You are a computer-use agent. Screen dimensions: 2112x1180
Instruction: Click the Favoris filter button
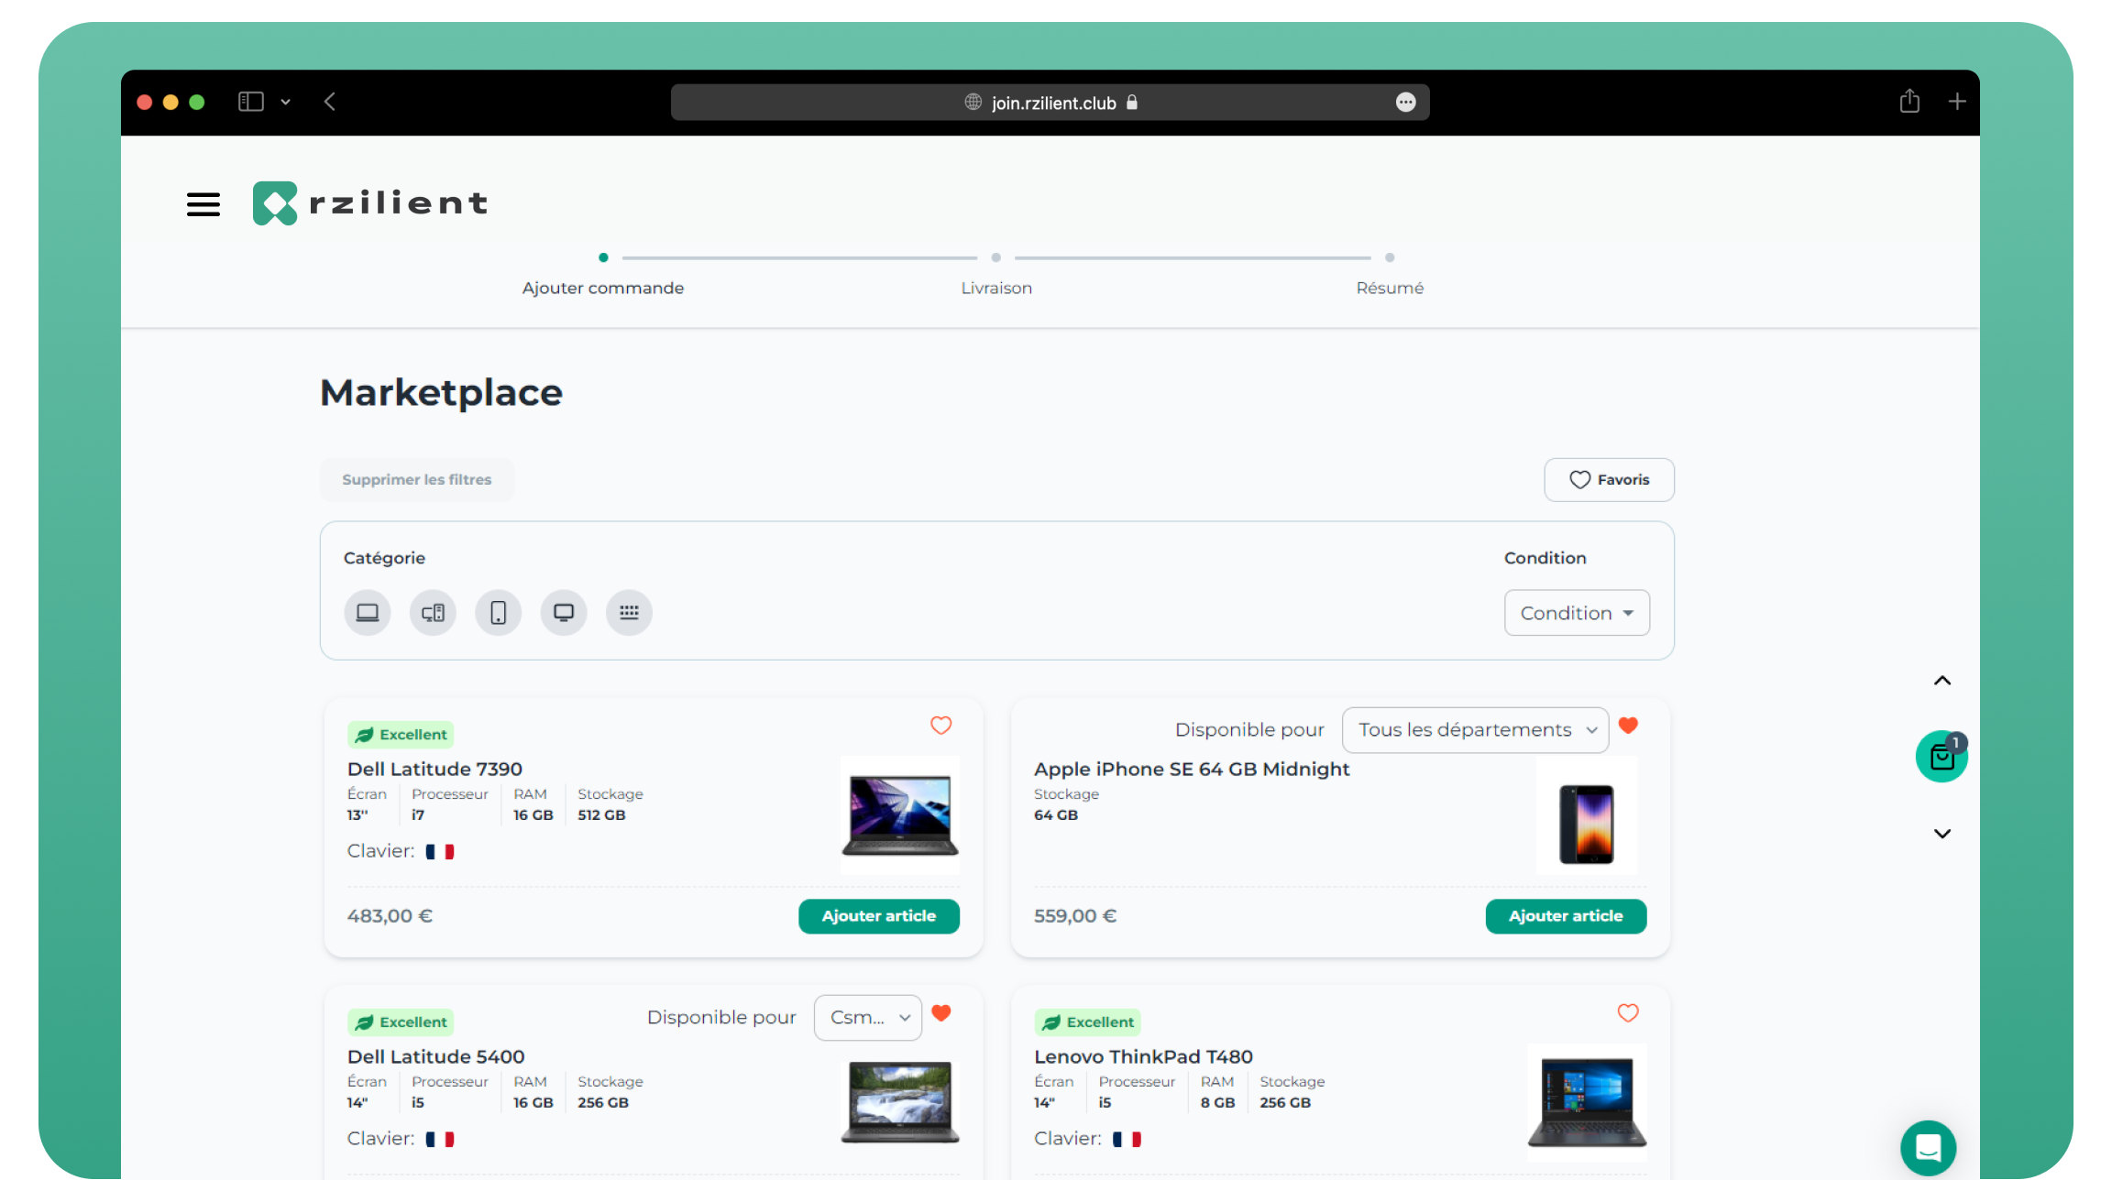(1609, 480)
